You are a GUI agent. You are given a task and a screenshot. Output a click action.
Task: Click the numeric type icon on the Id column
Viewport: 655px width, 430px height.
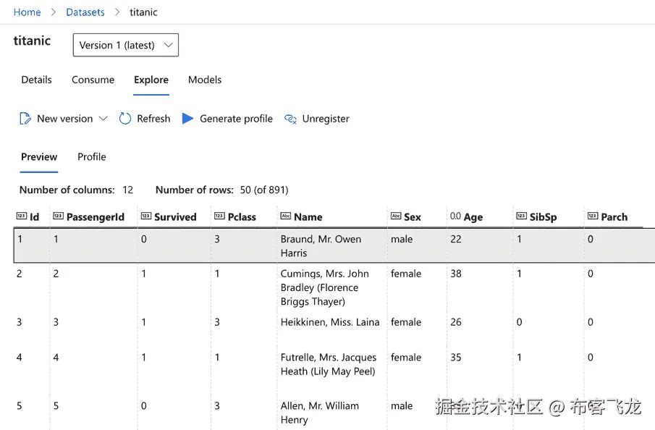click(x=21, y=216)
